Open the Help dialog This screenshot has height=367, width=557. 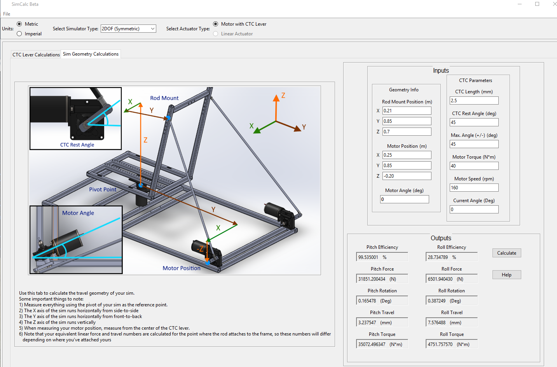(x=506, y=274)
